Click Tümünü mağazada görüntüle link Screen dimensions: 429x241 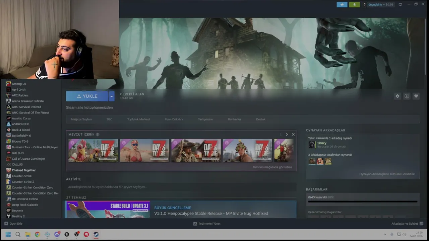(x=272, y=167)
